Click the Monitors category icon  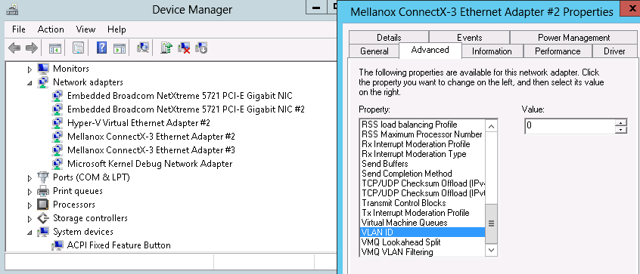tap(43, 69)
